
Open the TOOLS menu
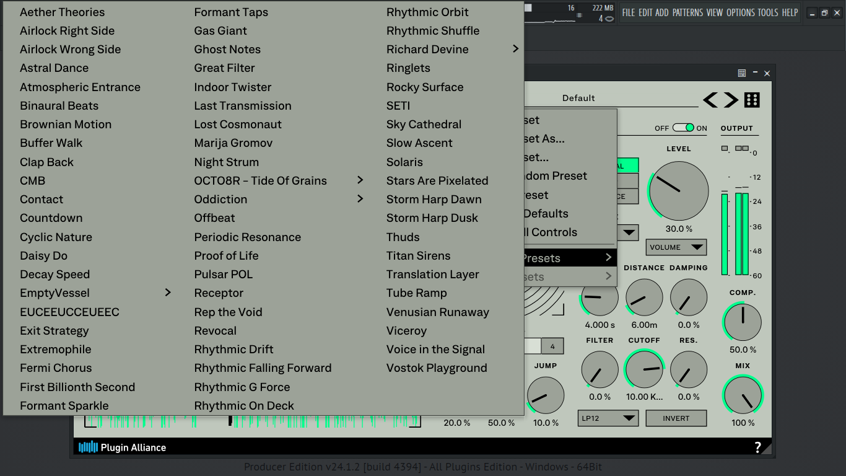pos(768,12)
